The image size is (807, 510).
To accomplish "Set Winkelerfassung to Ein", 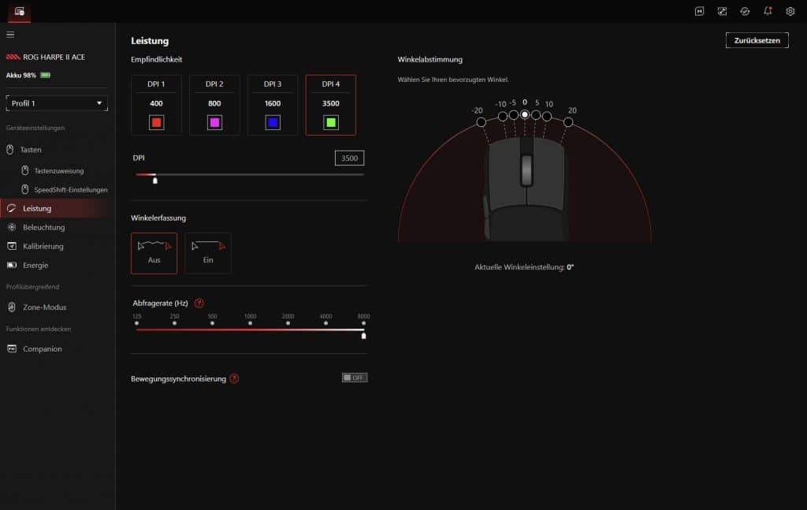I will point(208,253).
